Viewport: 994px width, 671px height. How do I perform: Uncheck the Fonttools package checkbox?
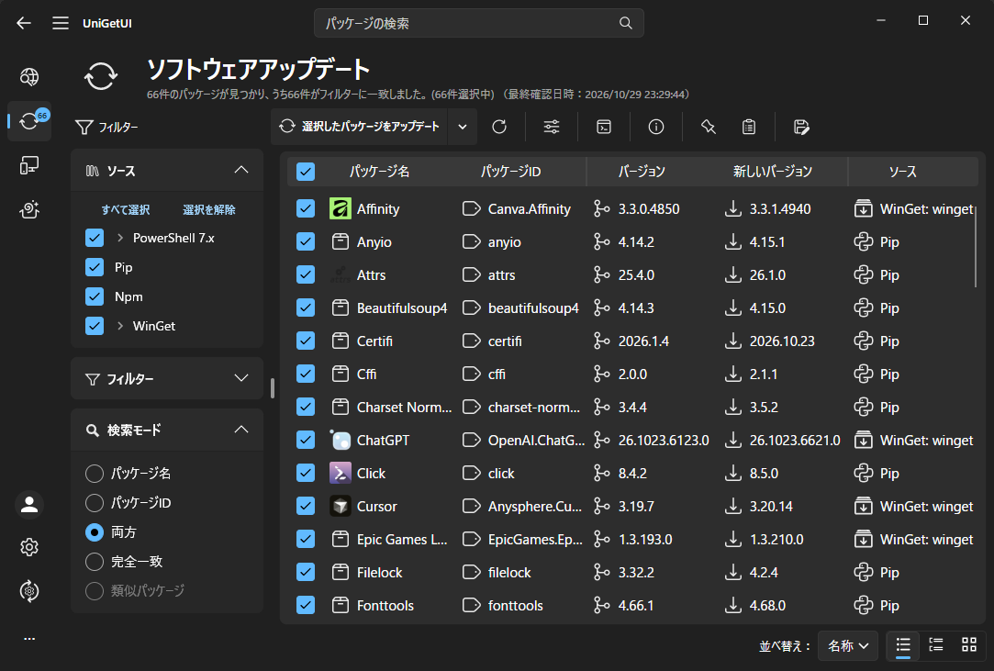click(x=306, y=605)
